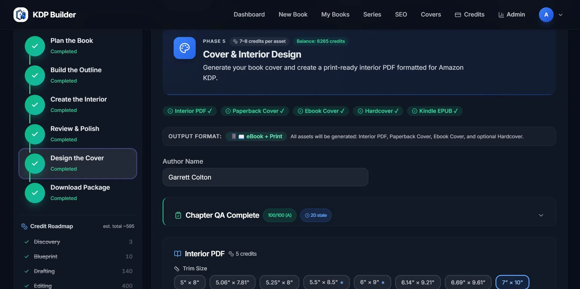Viewport: 580px width, 289px height.
Task: Click the Ebook Cover status chip
Action: coord(321,111)
